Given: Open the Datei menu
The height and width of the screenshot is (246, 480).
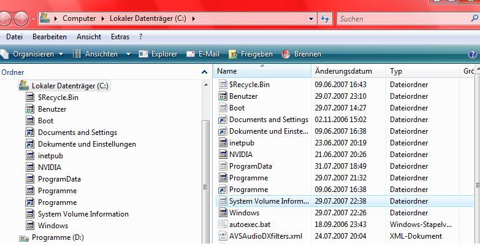Looking at the screenshot, I should 14,37.
